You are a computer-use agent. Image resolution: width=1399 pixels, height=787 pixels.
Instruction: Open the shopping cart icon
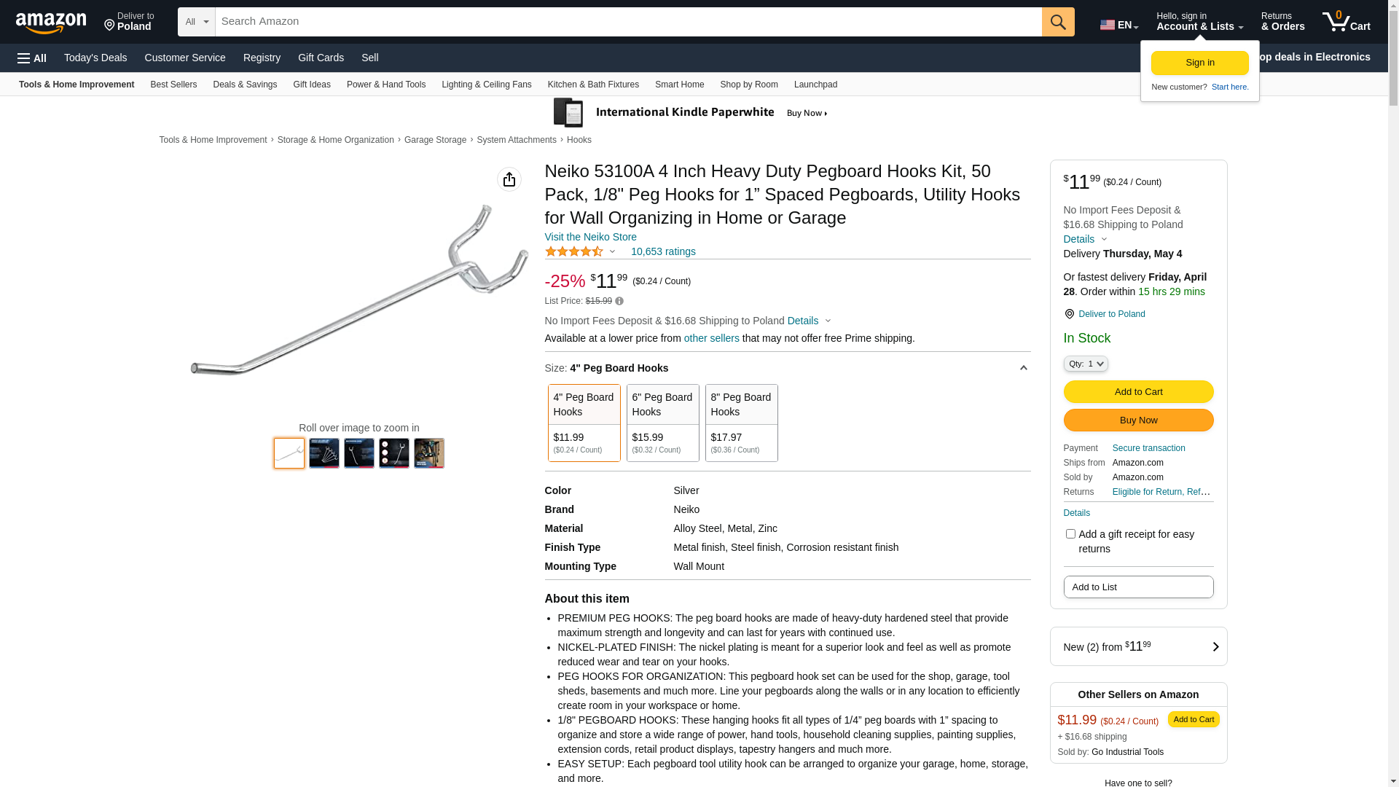click(x=1346, y=22)
